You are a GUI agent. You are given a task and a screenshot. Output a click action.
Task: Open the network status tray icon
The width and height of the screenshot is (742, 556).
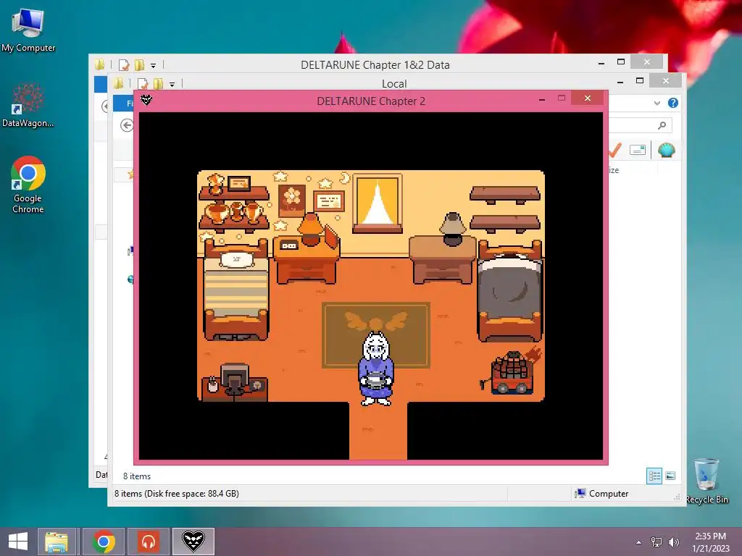(x=656, y=542)
